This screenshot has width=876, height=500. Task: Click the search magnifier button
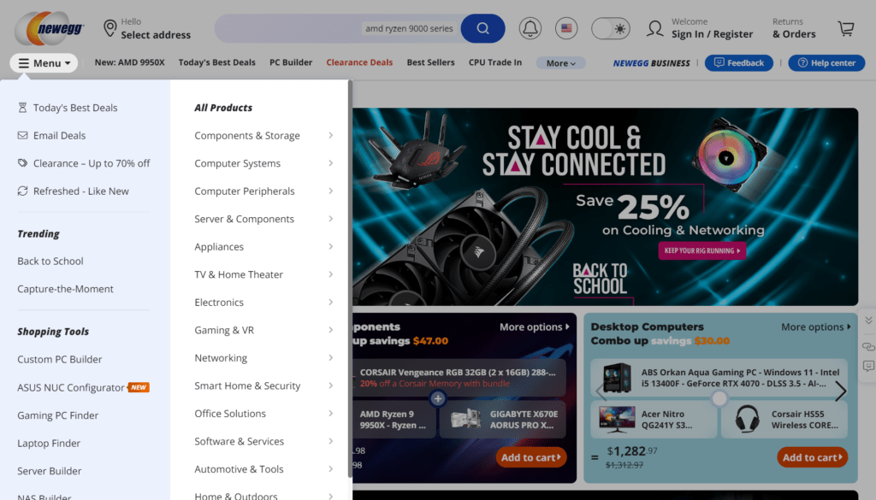tap(482, 28)
